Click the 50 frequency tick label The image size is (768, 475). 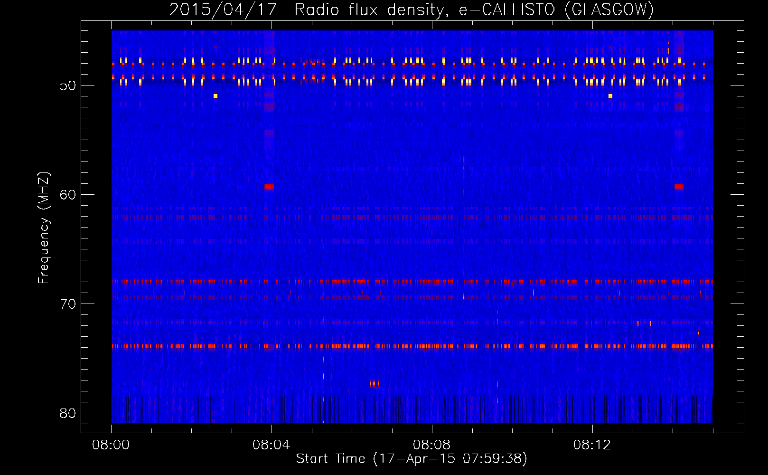pos(68,85)
